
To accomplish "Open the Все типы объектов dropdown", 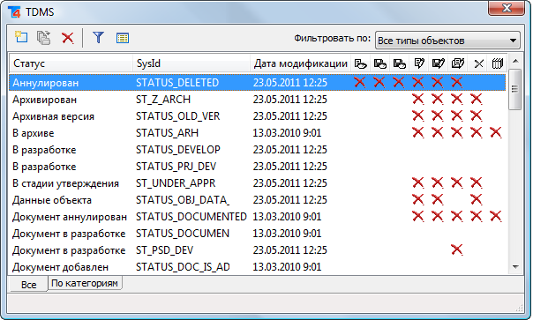I will (447, 41).
